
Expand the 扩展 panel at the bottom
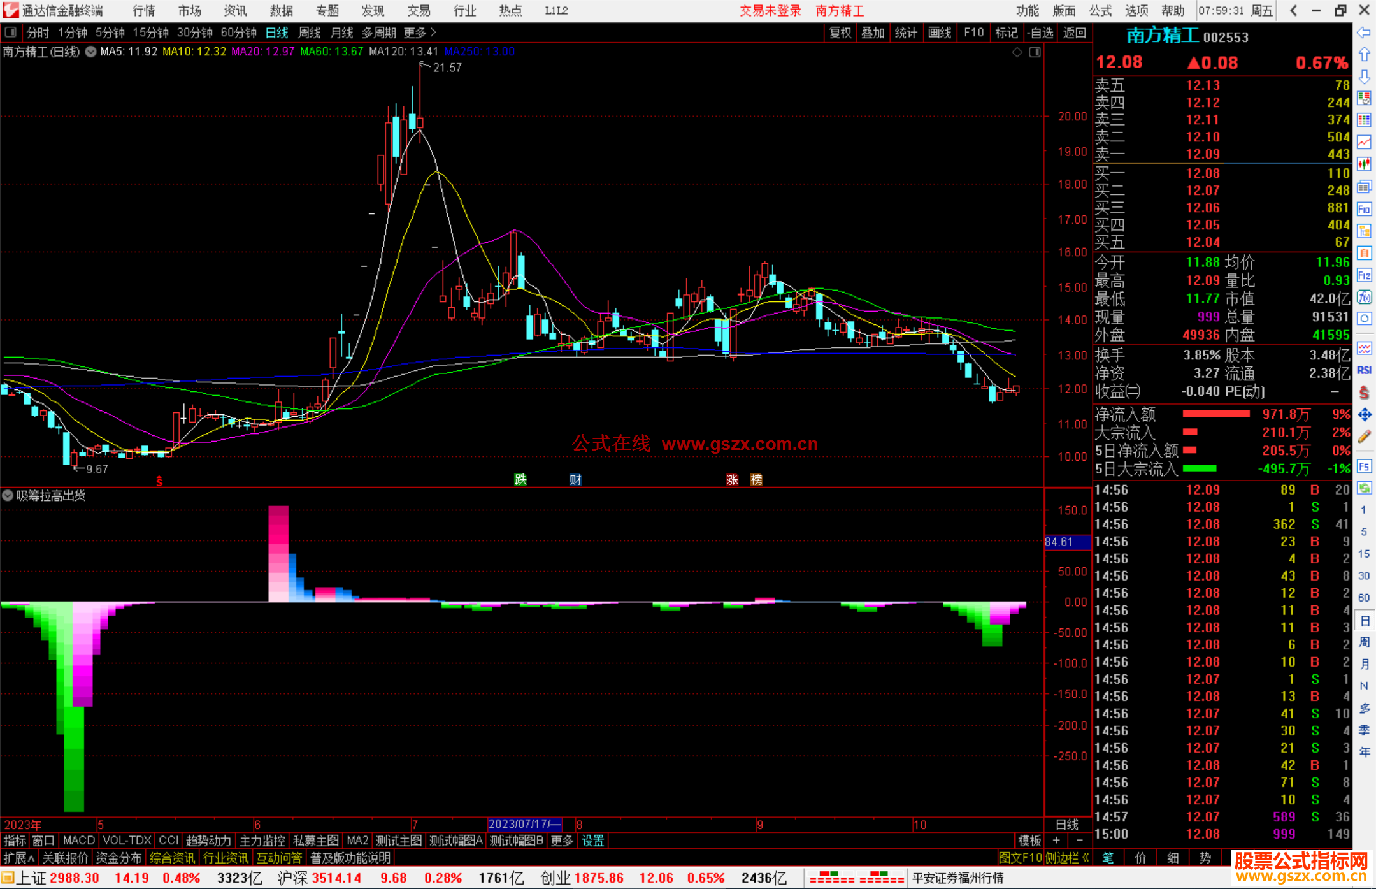19,858
